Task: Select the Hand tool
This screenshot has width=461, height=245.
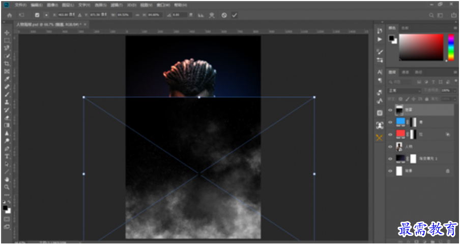Action: click(x=7, y=179)
